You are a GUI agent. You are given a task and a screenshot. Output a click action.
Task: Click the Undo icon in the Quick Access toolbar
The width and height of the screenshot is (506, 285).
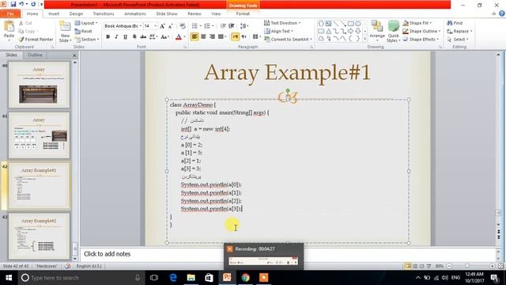[x=21, y=4]
